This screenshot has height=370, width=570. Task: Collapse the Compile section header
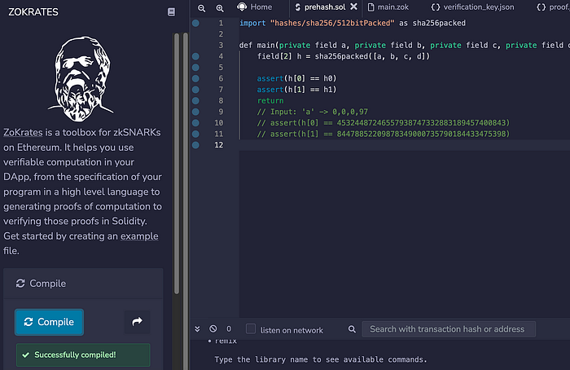83,284
